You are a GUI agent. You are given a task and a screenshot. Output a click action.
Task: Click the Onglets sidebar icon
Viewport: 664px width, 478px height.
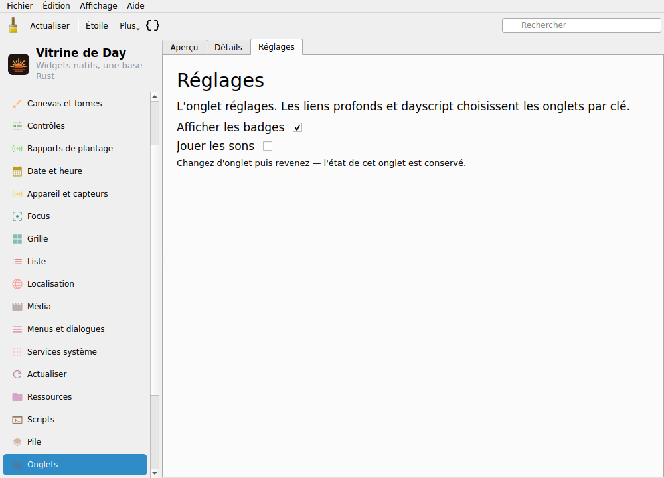coord(17,465)
